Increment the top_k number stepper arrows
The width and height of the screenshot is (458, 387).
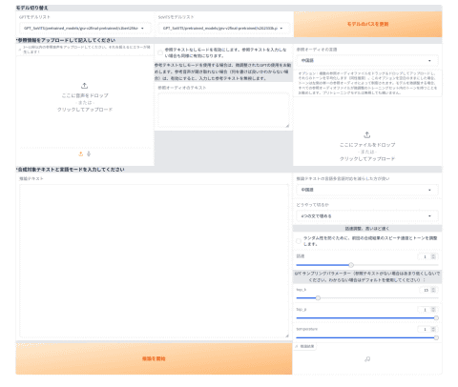click(x=433, y=290)
